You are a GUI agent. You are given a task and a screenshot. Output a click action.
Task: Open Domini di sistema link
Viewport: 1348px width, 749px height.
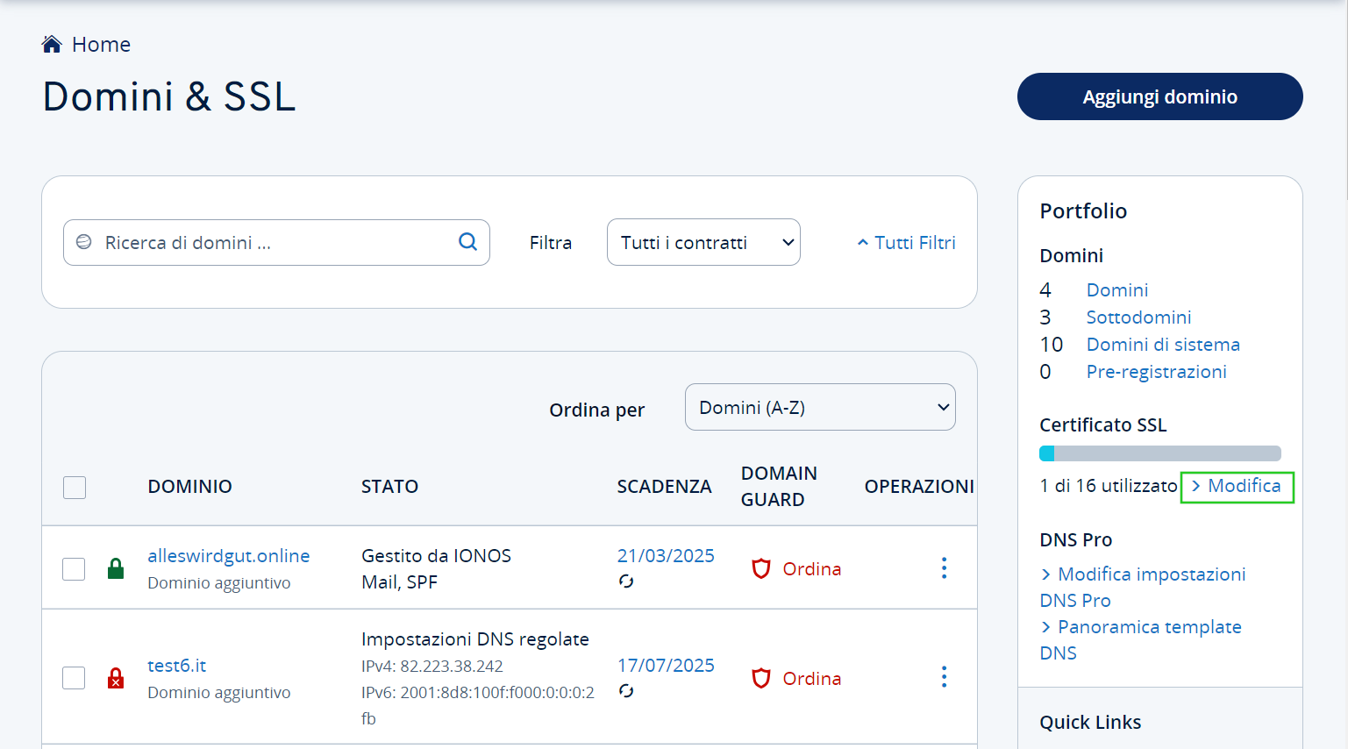point(1163,345)
